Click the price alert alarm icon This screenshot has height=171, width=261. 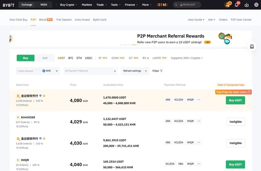click(x=252, y=46)
